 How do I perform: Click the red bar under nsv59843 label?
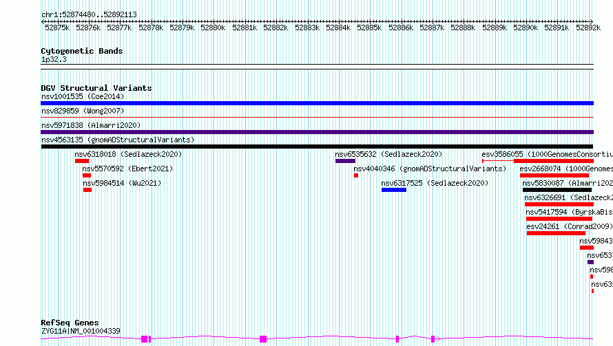(x=587, y=248)
